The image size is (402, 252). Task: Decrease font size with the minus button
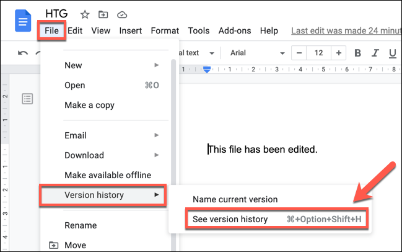299,53
